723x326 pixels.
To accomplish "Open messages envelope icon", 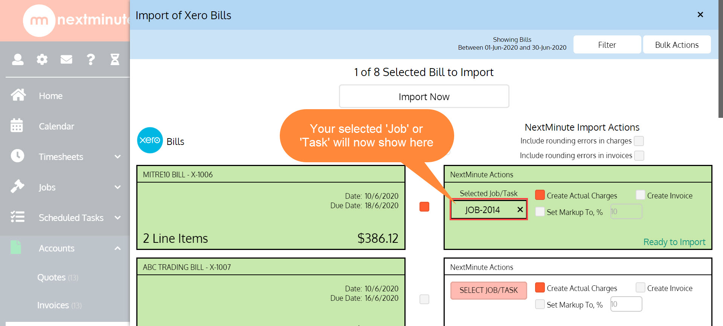I will pyautogui.click(x=66, y=59).
